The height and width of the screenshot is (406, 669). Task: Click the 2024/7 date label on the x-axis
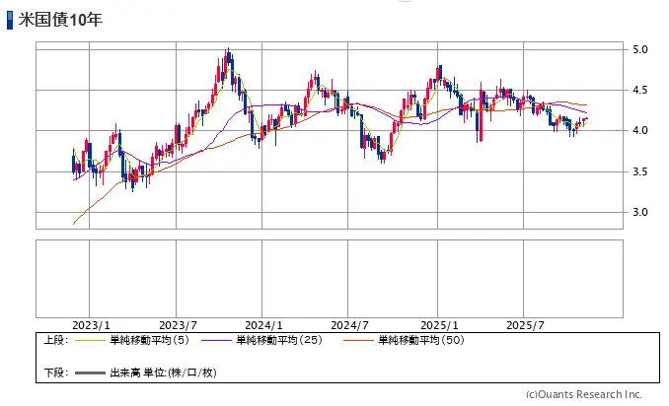(x=350, y=325)
